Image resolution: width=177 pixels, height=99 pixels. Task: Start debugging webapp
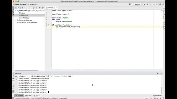coord(147,4)
